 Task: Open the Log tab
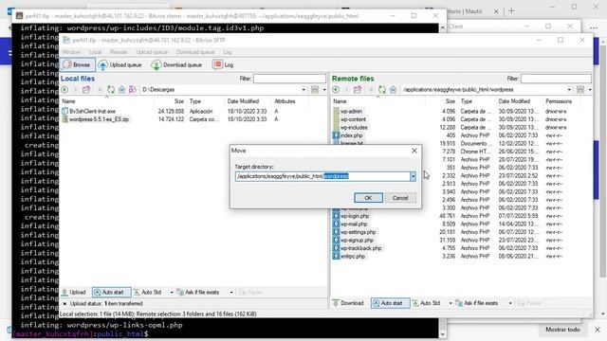(224, 65)
